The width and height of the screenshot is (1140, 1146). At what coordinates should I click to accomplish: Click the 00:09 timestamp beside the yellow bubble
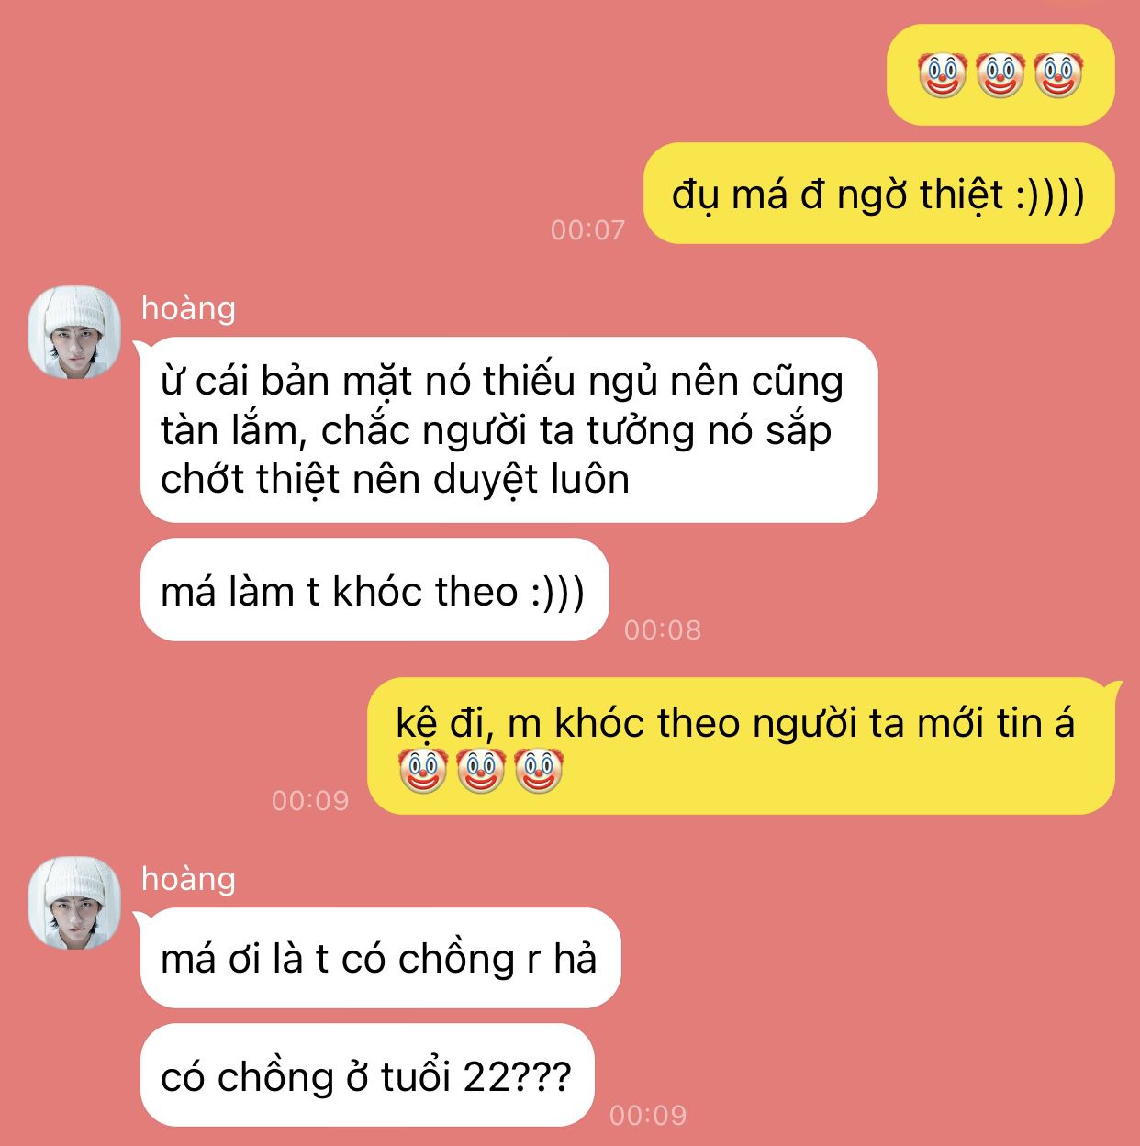tap(310, 800)
